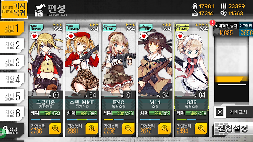This screenshot has height=142, width=253.
Task: Switch to the 제대 6 echelon tab
Action: [x=12, y=113]
